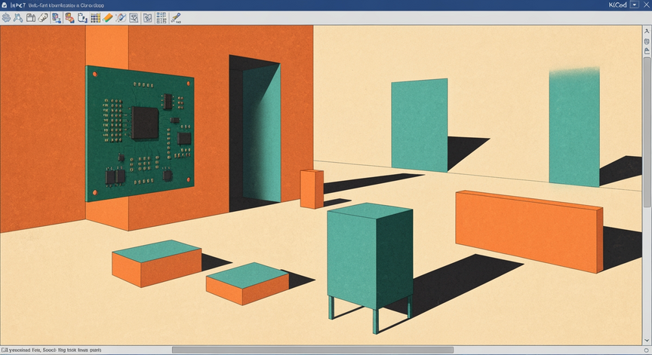Click the gray puzzle-like toolbar icon
The width and height of the screenshot is (652, 355).
(x=148, y=18)
